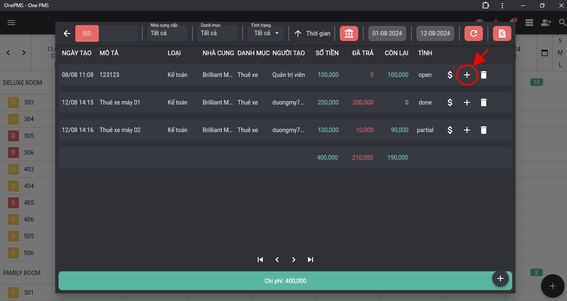The image size is (567, 301).
Task: Click the FAMILY ROOM category header
Action: (22, 273)
